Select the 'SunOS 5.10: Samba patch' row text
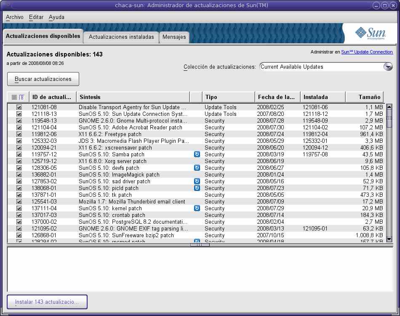The height and width of the screenshot is (316, 400). click(112, 155)
